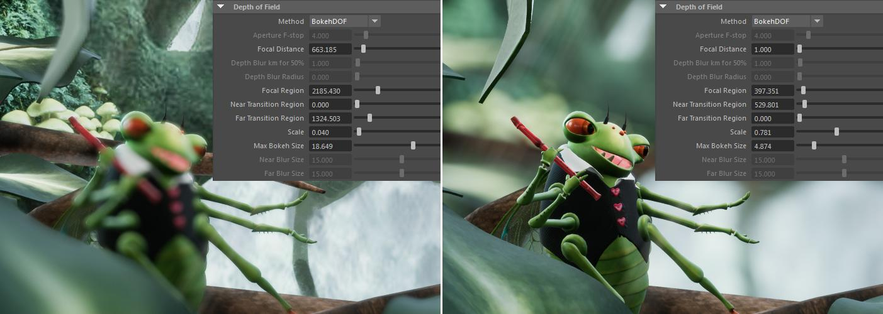Click the right panel BokehDOF method field
This screenshot has width=883, height=314.
coord(780,21)
